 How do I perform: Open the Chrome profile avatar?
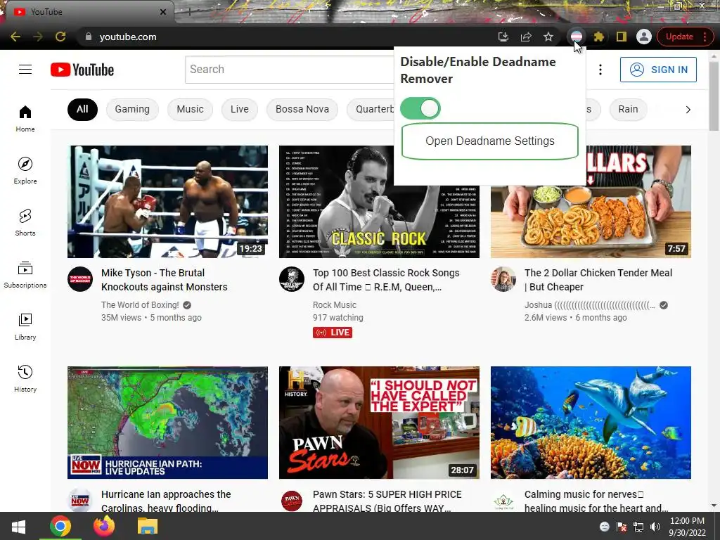click(644, 37)
